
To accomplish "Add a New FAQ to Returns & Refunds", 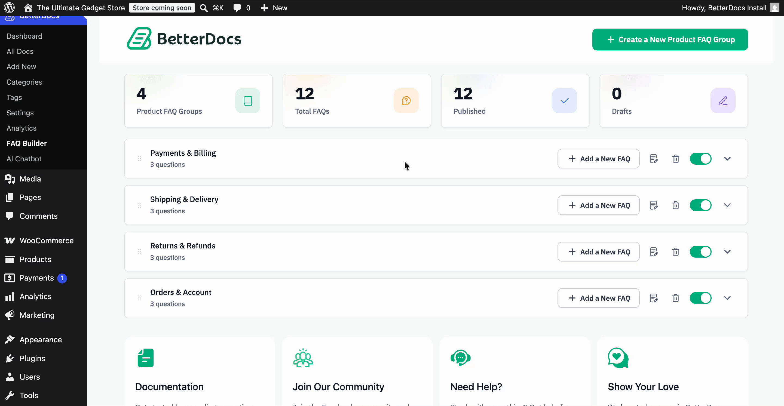I will 598,252.
